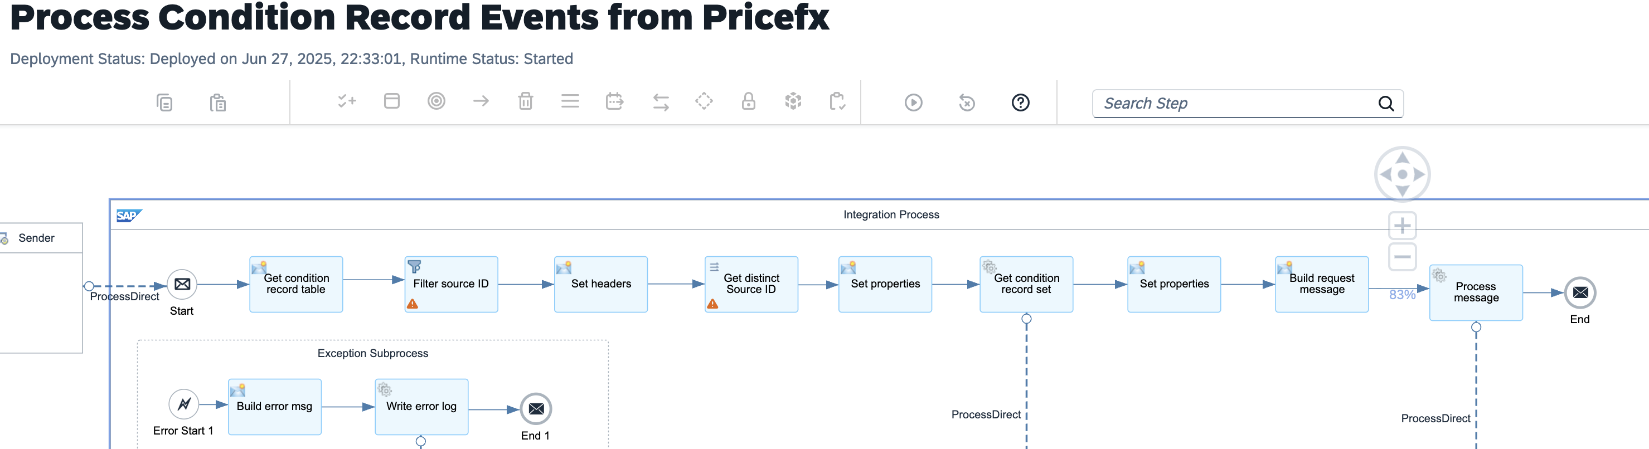
Task: Click the Sender participant box
Action: [x=38, y=238]
